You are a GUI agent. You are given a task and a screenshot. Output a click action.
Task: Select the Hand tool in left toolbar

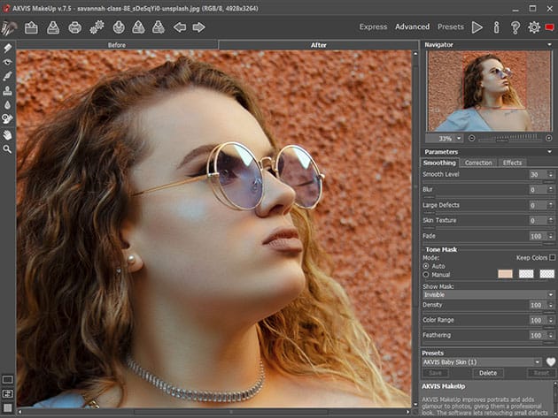pos(8,134)
